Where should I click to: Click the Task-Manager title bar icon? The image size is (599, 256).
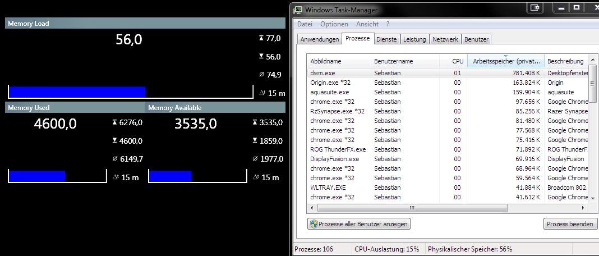298,10
